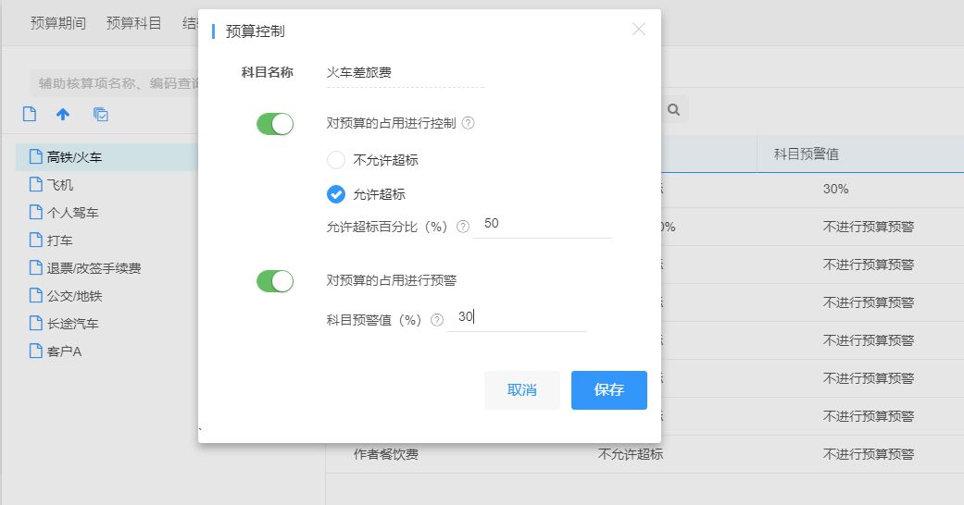
Task: Click the search magnifier icon
Action: [x=674, y=110]
